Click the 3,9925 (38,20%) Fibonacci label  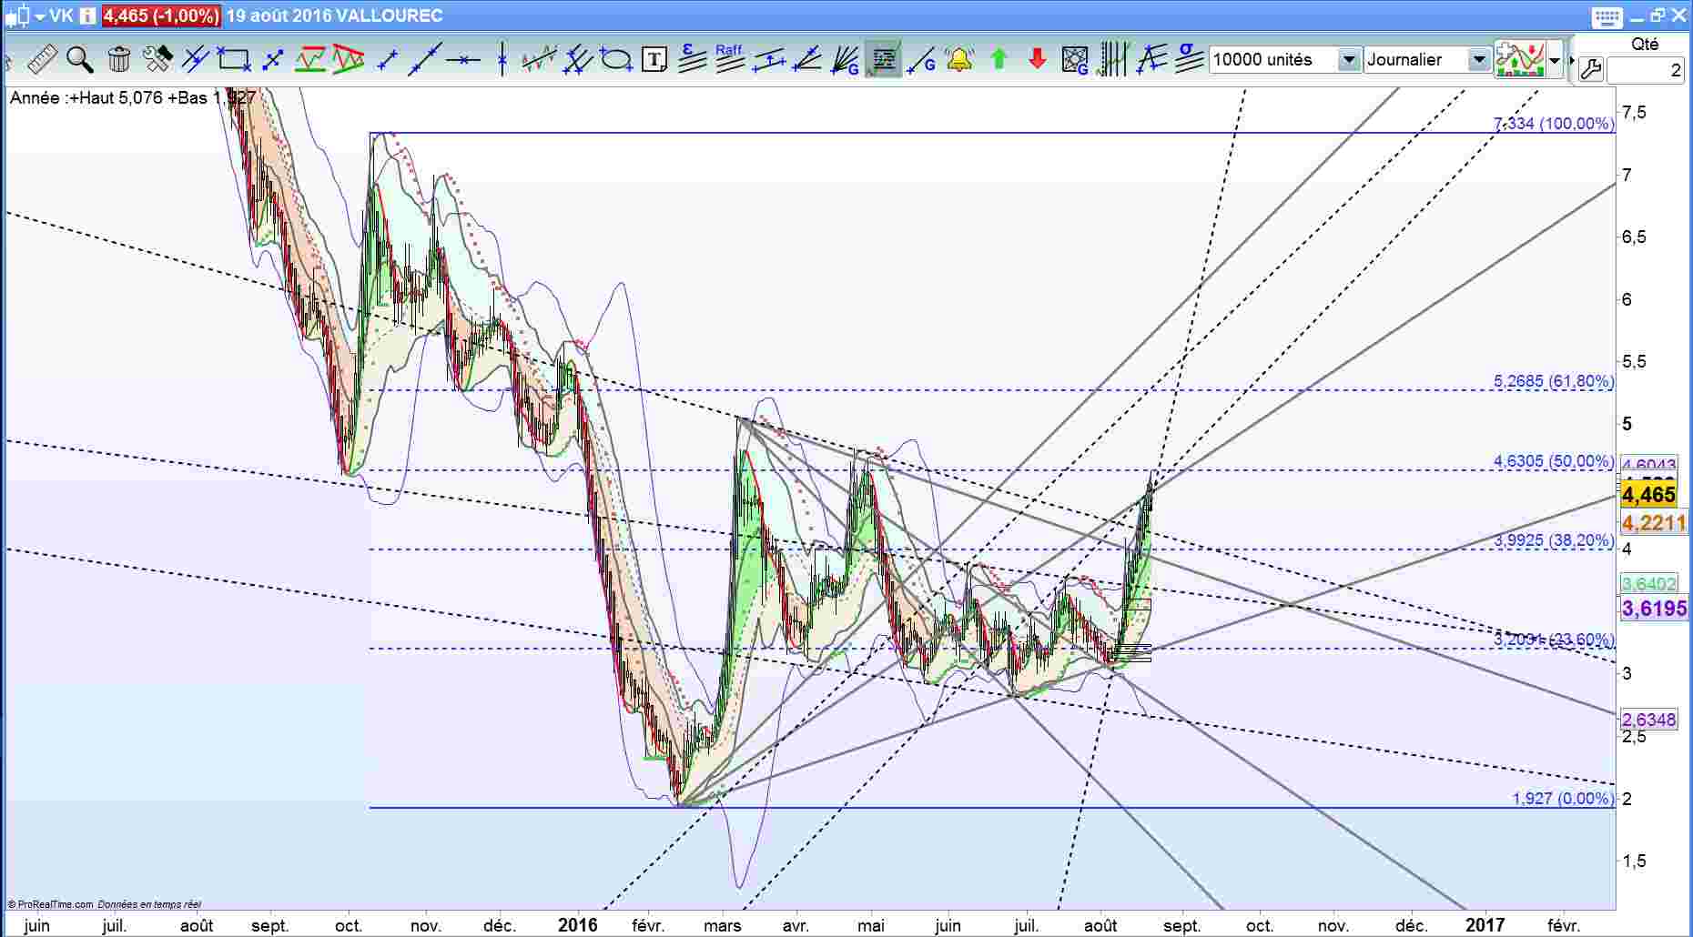pos(1554,540)
